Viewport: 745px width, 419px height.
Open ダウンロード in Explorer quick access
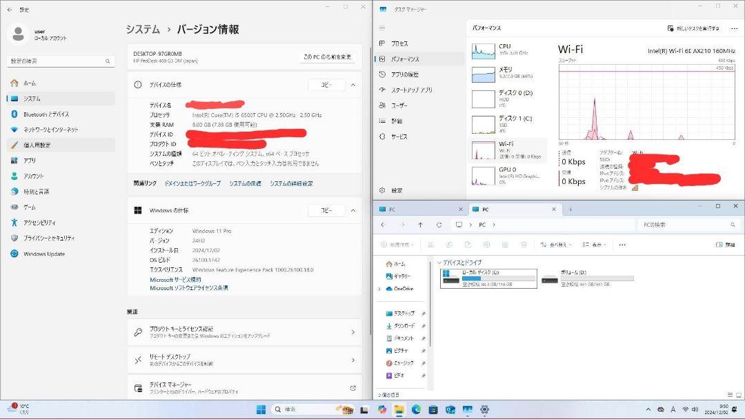point(405,326)
